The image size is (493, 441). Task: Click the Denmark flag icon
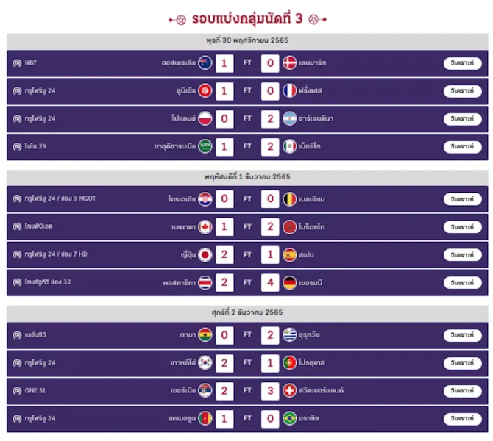(x=289, y=62)
